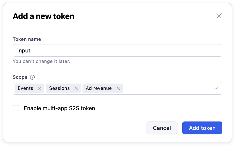Screen dimensions: 235x146
Task: Click the Enable multi-app S2S token label
Action: [59, 108]
